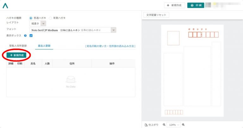243x128 pixels.
Task: Switch to the 受取人住所登録 tab
Action: [18, 46]
